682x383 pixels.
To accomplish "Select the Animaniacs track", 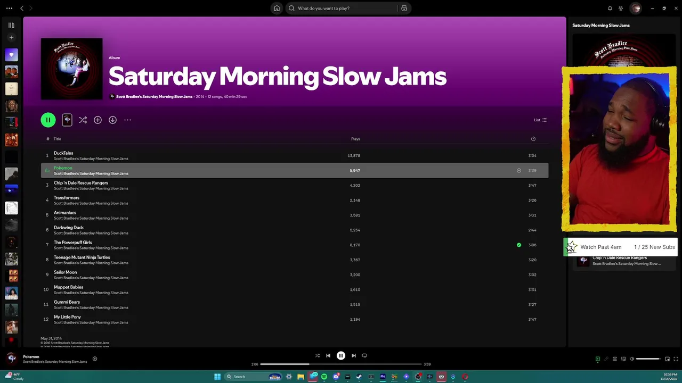I will [x=294, y=215].
